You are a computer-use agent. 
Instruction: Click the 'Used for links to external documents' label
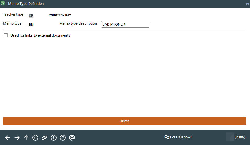tap(40, 35)
